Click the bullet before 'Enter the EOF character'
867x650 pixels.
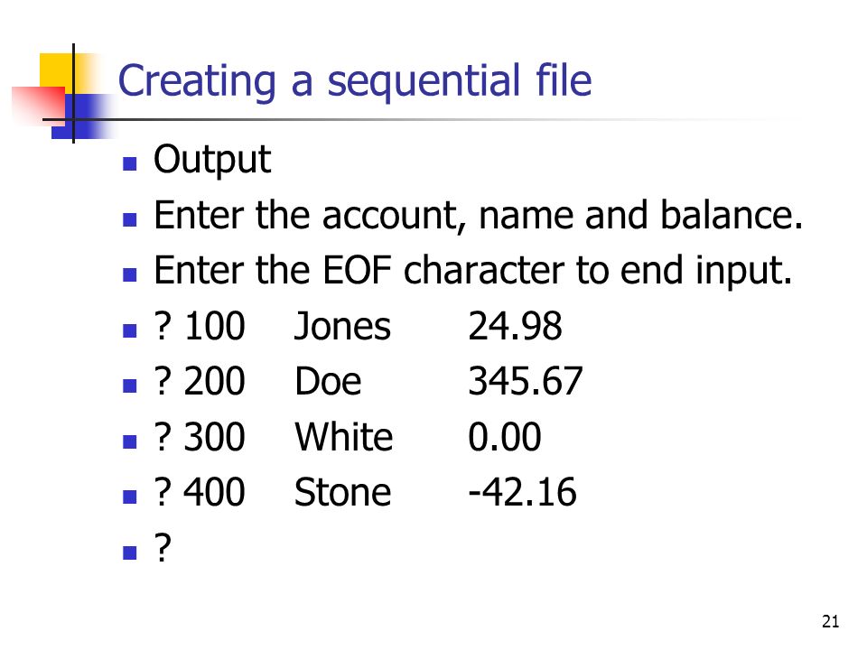129,275
